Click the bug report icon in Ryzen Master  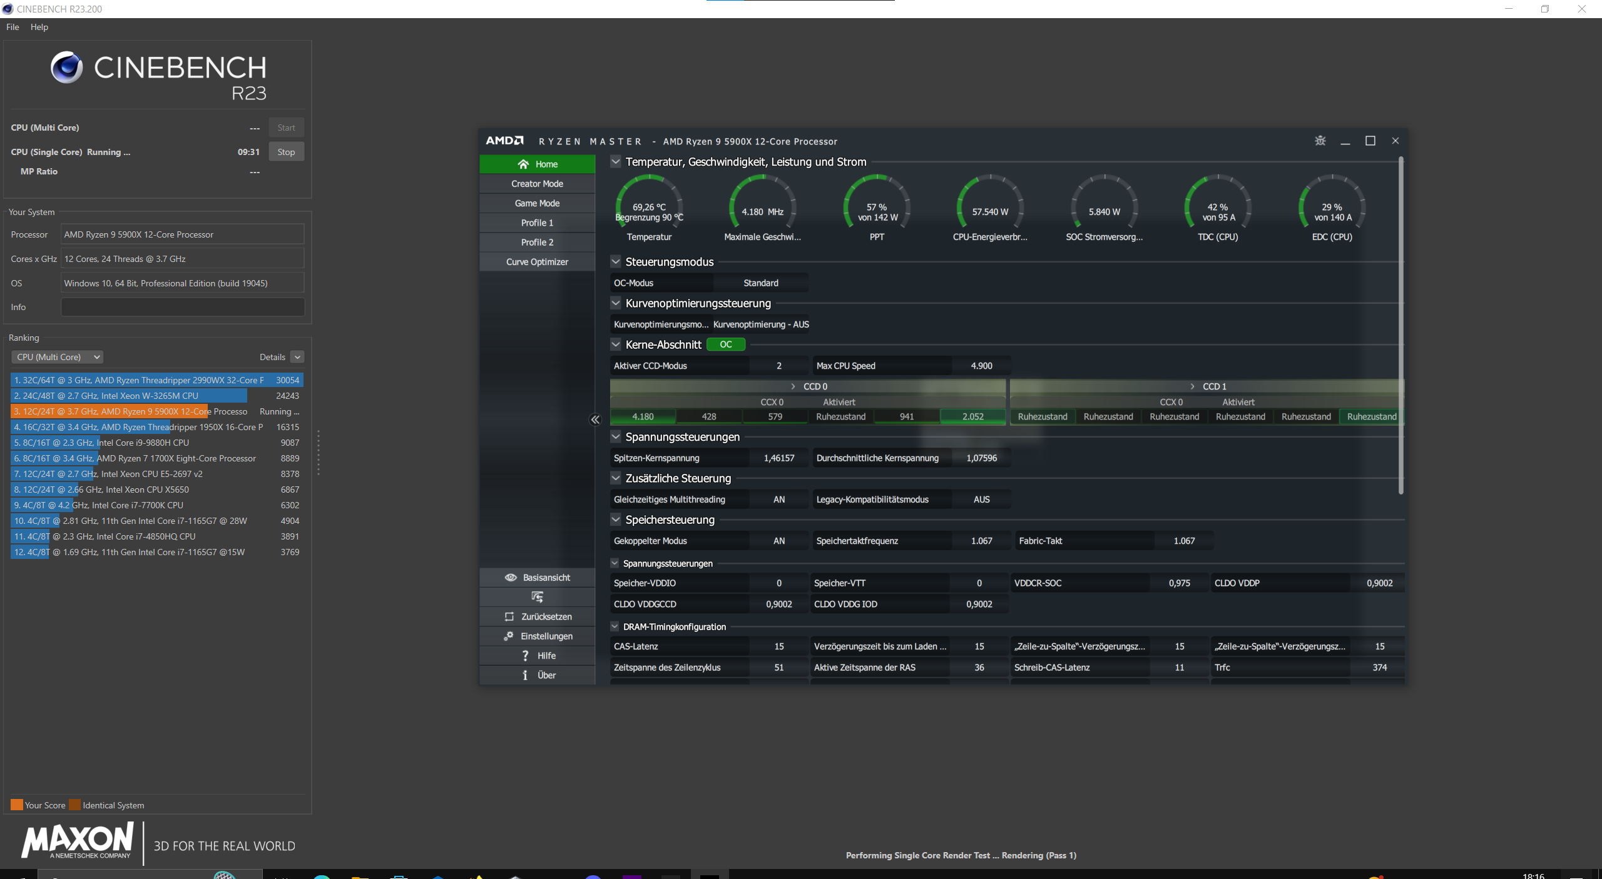point(1320,141)
